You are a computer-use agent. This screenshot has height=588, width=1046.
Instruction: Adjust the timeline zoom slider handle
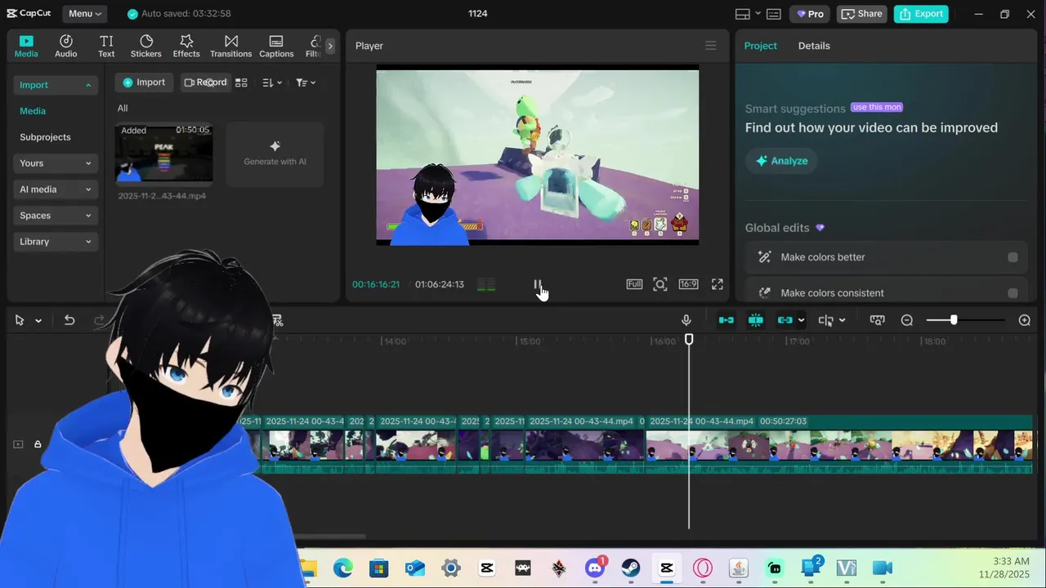954,320
